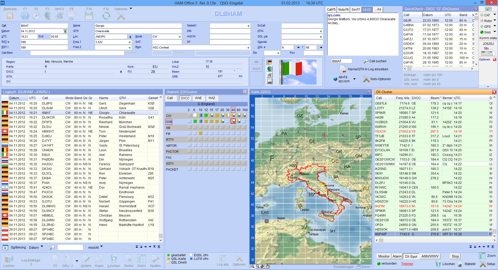Switch to the Call-F5 tab
This screenshot has width=498, height=270.
(x=331, y=10)
